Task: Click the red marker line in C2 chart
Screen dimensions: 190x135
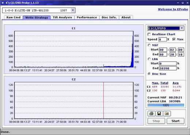Action: 103,100
